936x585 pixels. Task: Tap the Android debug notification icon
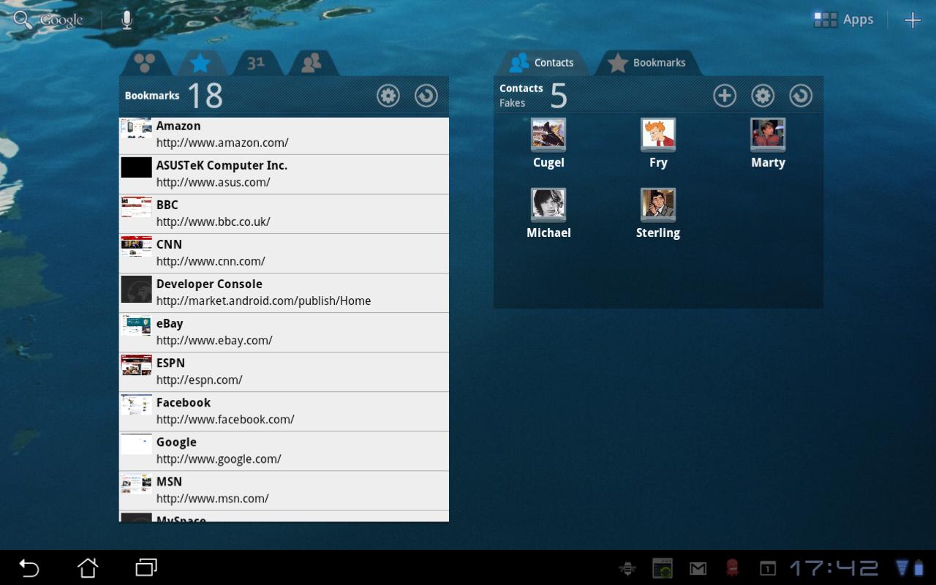tap(627, 568)
